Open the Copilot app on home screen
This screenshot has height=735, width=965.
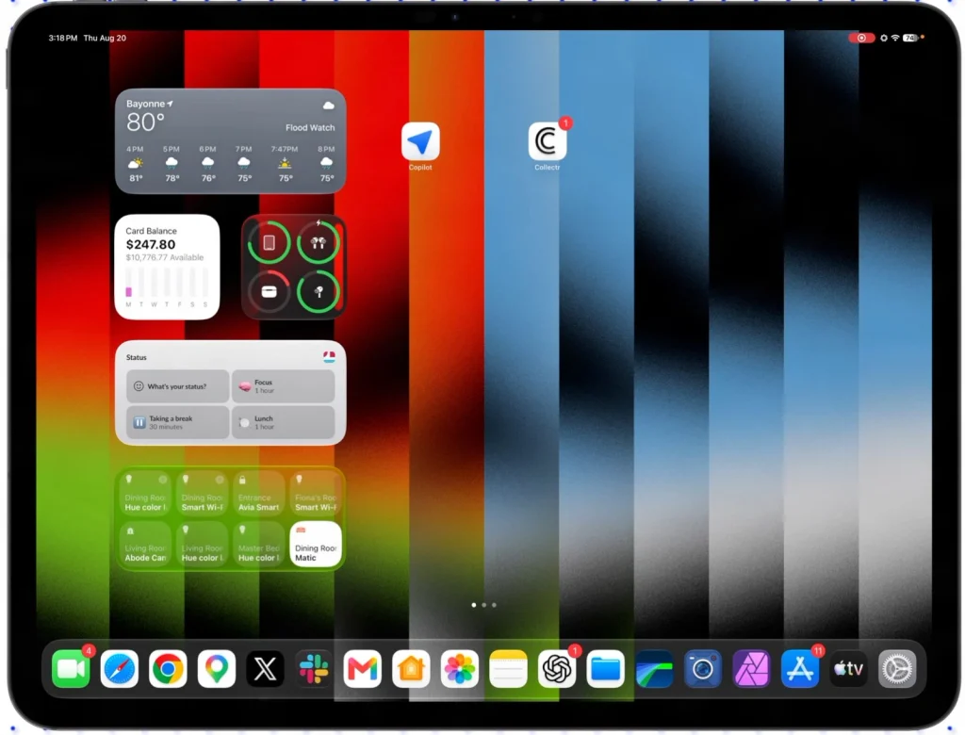click(420, 141)
